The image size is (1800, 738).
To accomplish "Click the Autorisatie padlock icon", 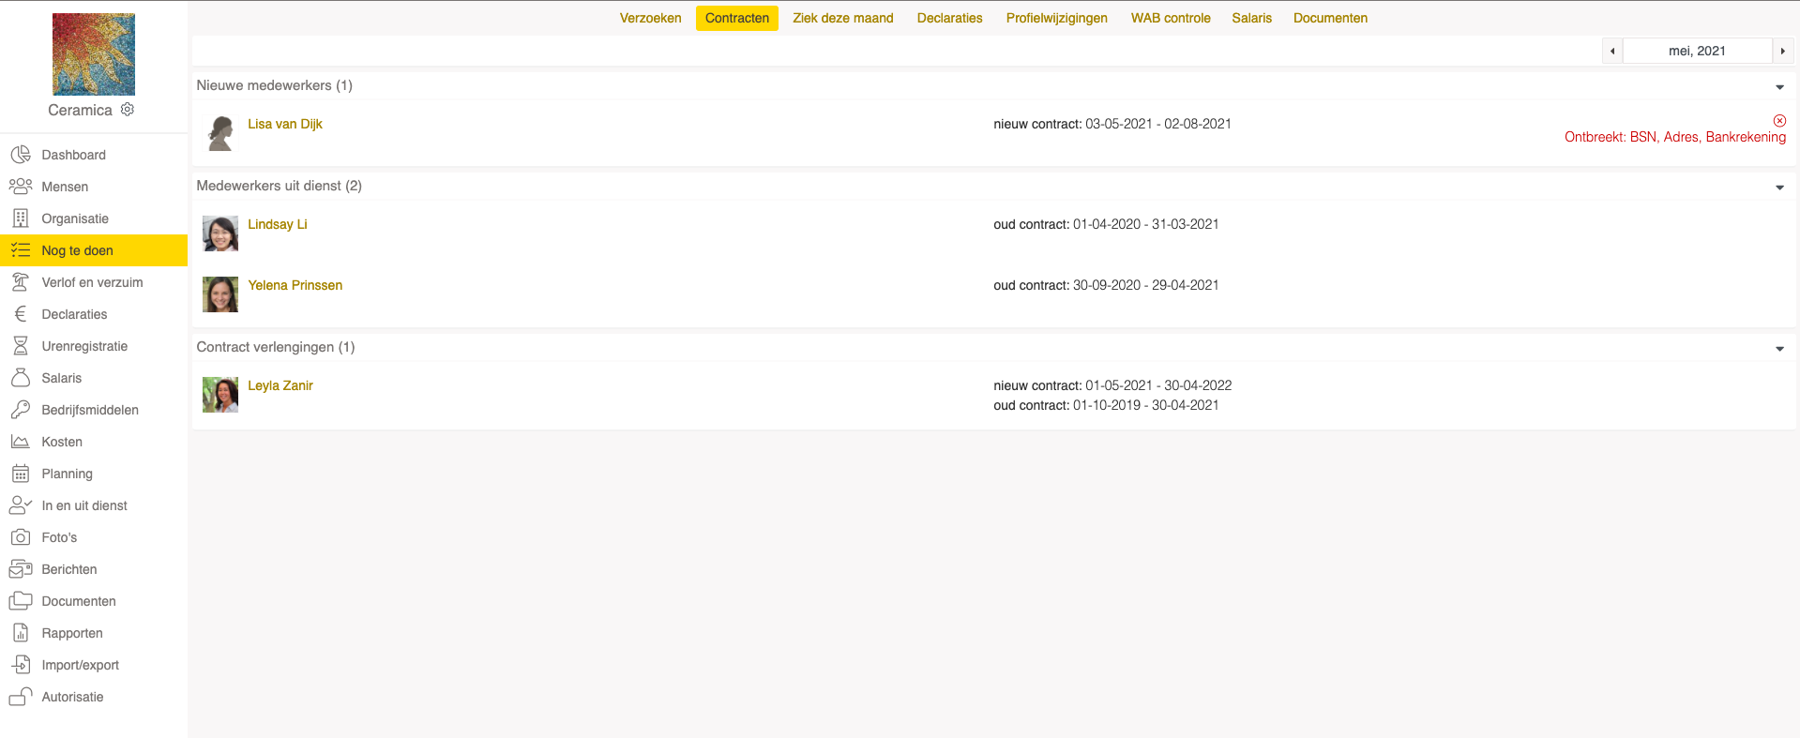I will click(x=21, y=697).
